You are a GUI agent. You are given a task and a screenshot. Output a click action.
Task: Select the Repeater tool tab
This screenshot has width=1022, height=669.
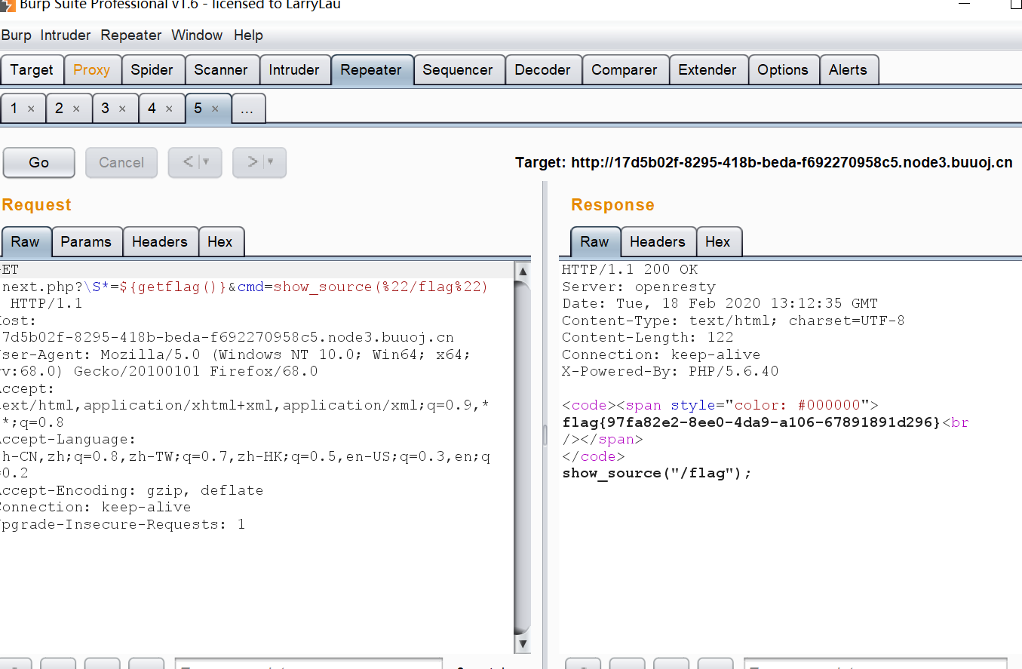[x=371, y=70]
